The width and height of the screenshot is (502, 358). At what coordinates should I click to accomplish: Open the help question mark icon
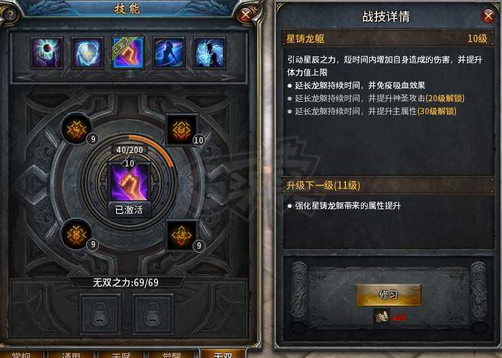pyautogui.click(x=9, y=16)
